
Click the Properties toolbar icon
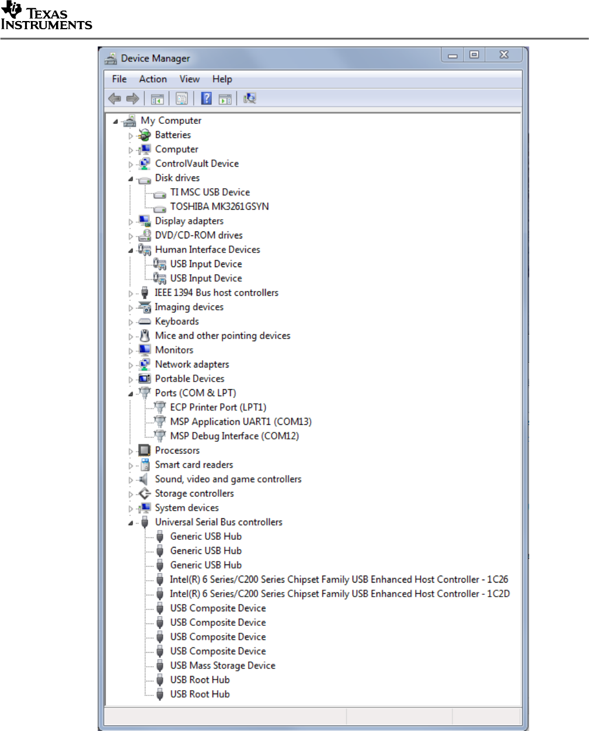(x=182, y=99)
